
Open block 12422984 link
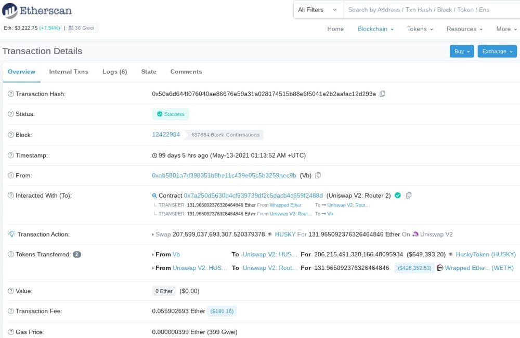[166, 135]
